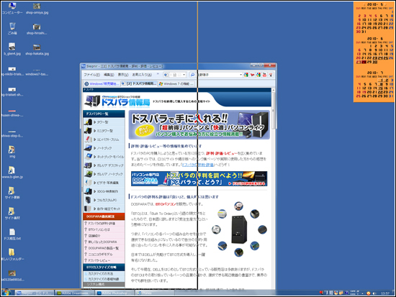This screenshot has width=396, height=297.
Task: Click the Sleipnir taskbar button
Action: pos(35,293)
